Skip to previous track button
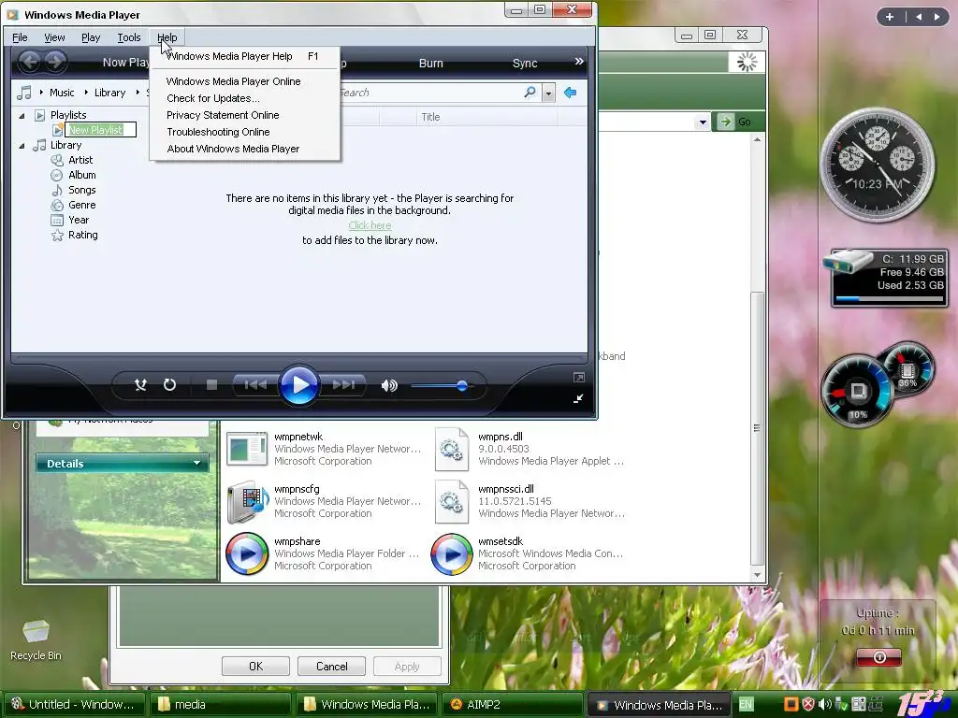 [255, 384]
